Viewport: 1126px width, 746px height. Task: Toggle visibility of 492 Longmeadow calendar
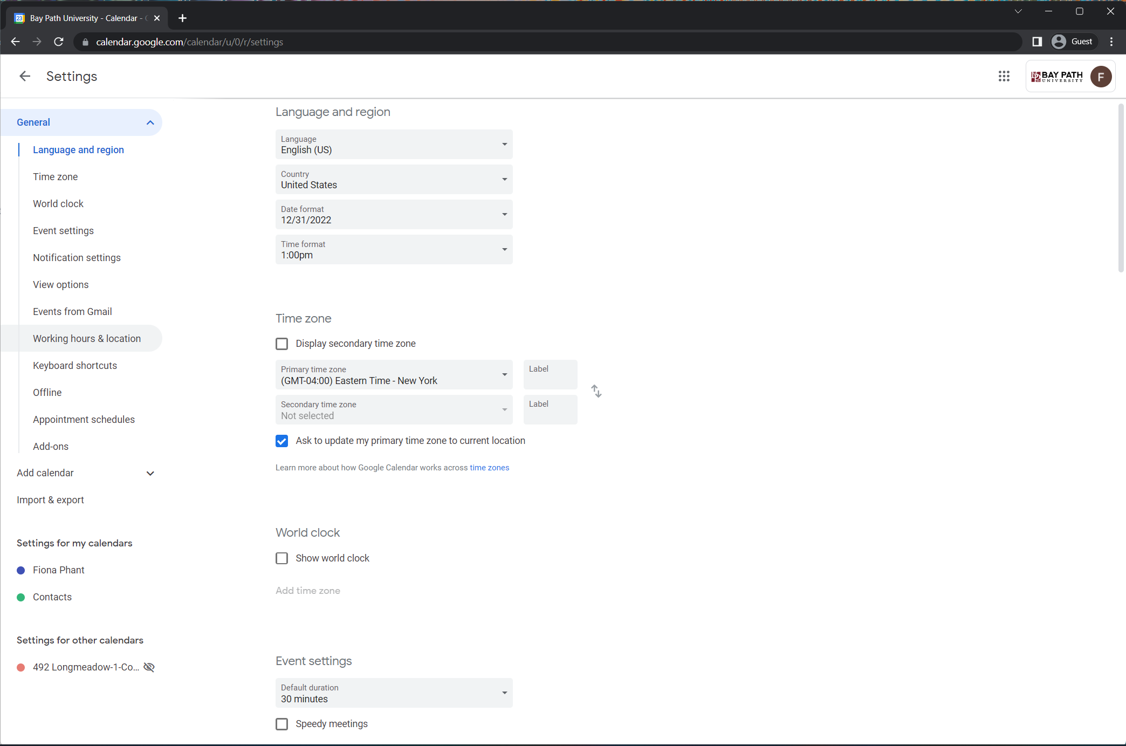coord(149,667)
